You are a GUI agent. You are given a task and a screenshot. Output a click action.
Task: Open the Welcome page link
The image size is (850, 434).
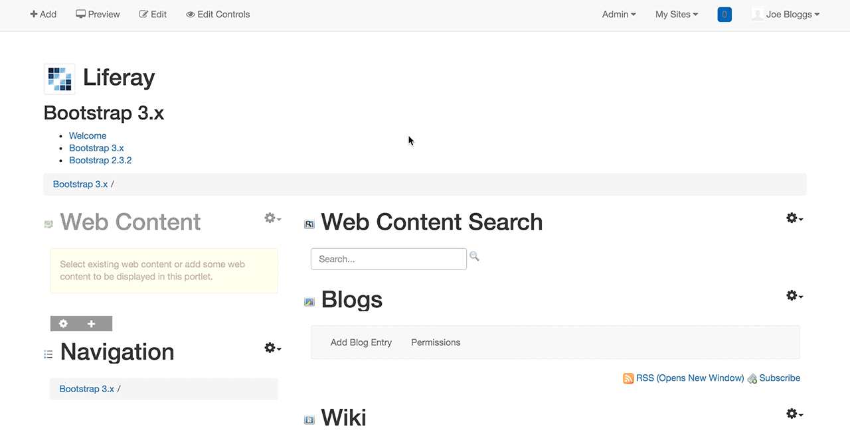(87, 135)
